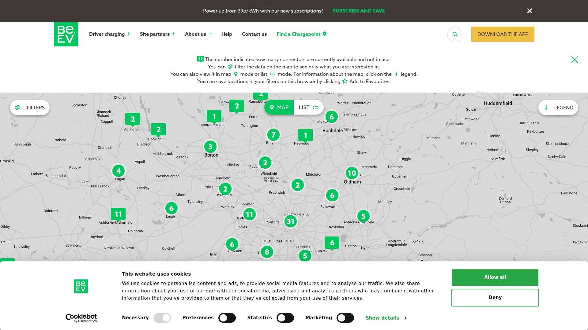The width and height of the screenshot is (588, 330).
Task: Click the Bolton marker showing 3
Action: point(210,147)
